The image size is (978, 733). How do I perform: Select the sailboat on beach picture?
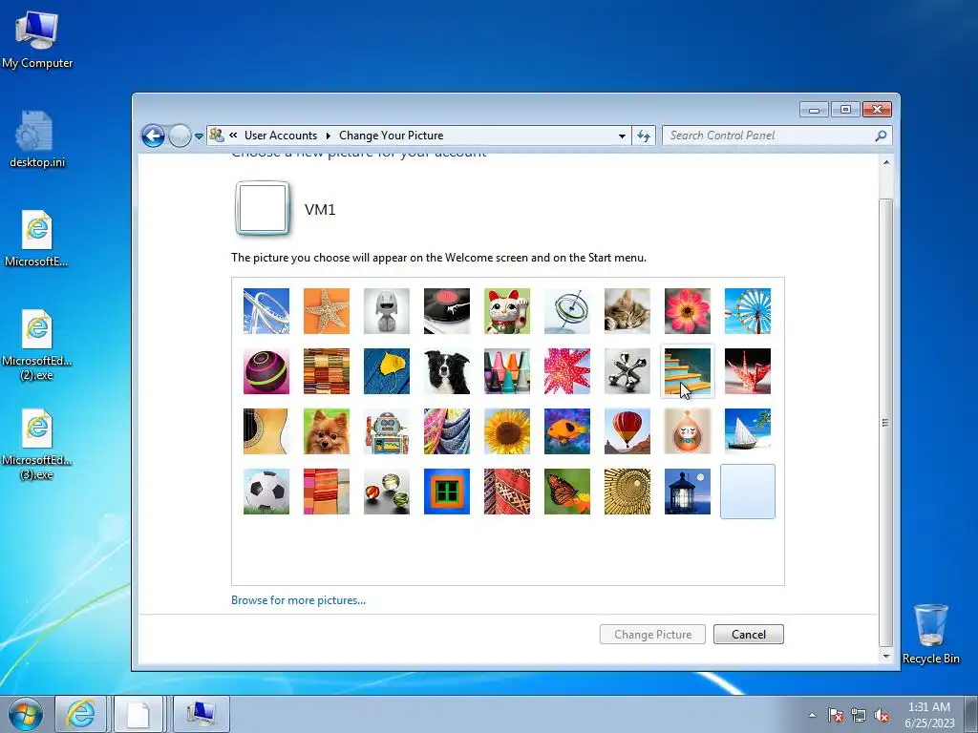pyautogui.click(x=748, y=431)
